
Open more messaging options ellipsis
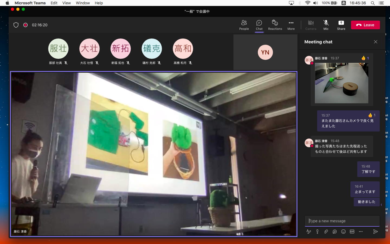coord(361,232)
